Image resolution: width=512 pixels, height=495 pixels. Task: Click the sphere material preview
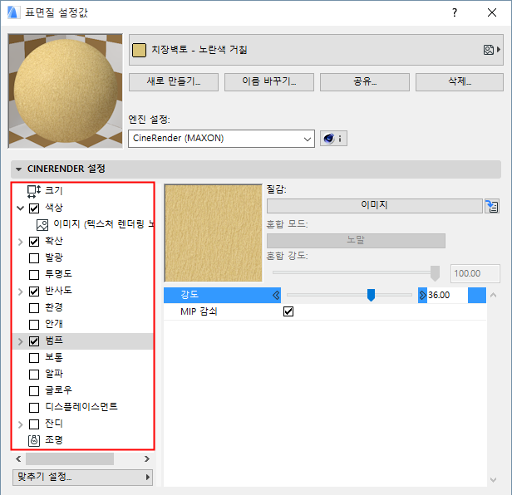tap(66, 91)
